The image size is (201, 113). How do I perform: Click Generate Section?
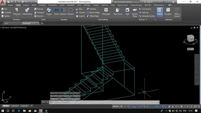coord(147,16)
